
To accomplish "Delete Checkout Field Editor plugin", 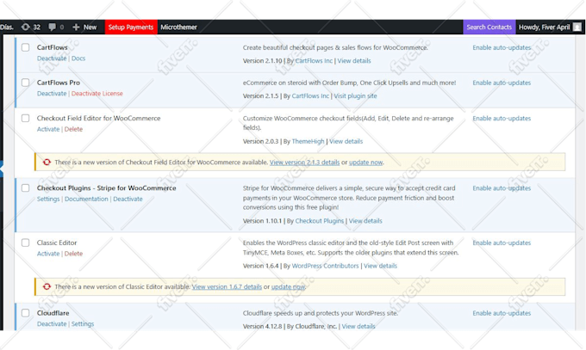I will [x=73, y=129].
